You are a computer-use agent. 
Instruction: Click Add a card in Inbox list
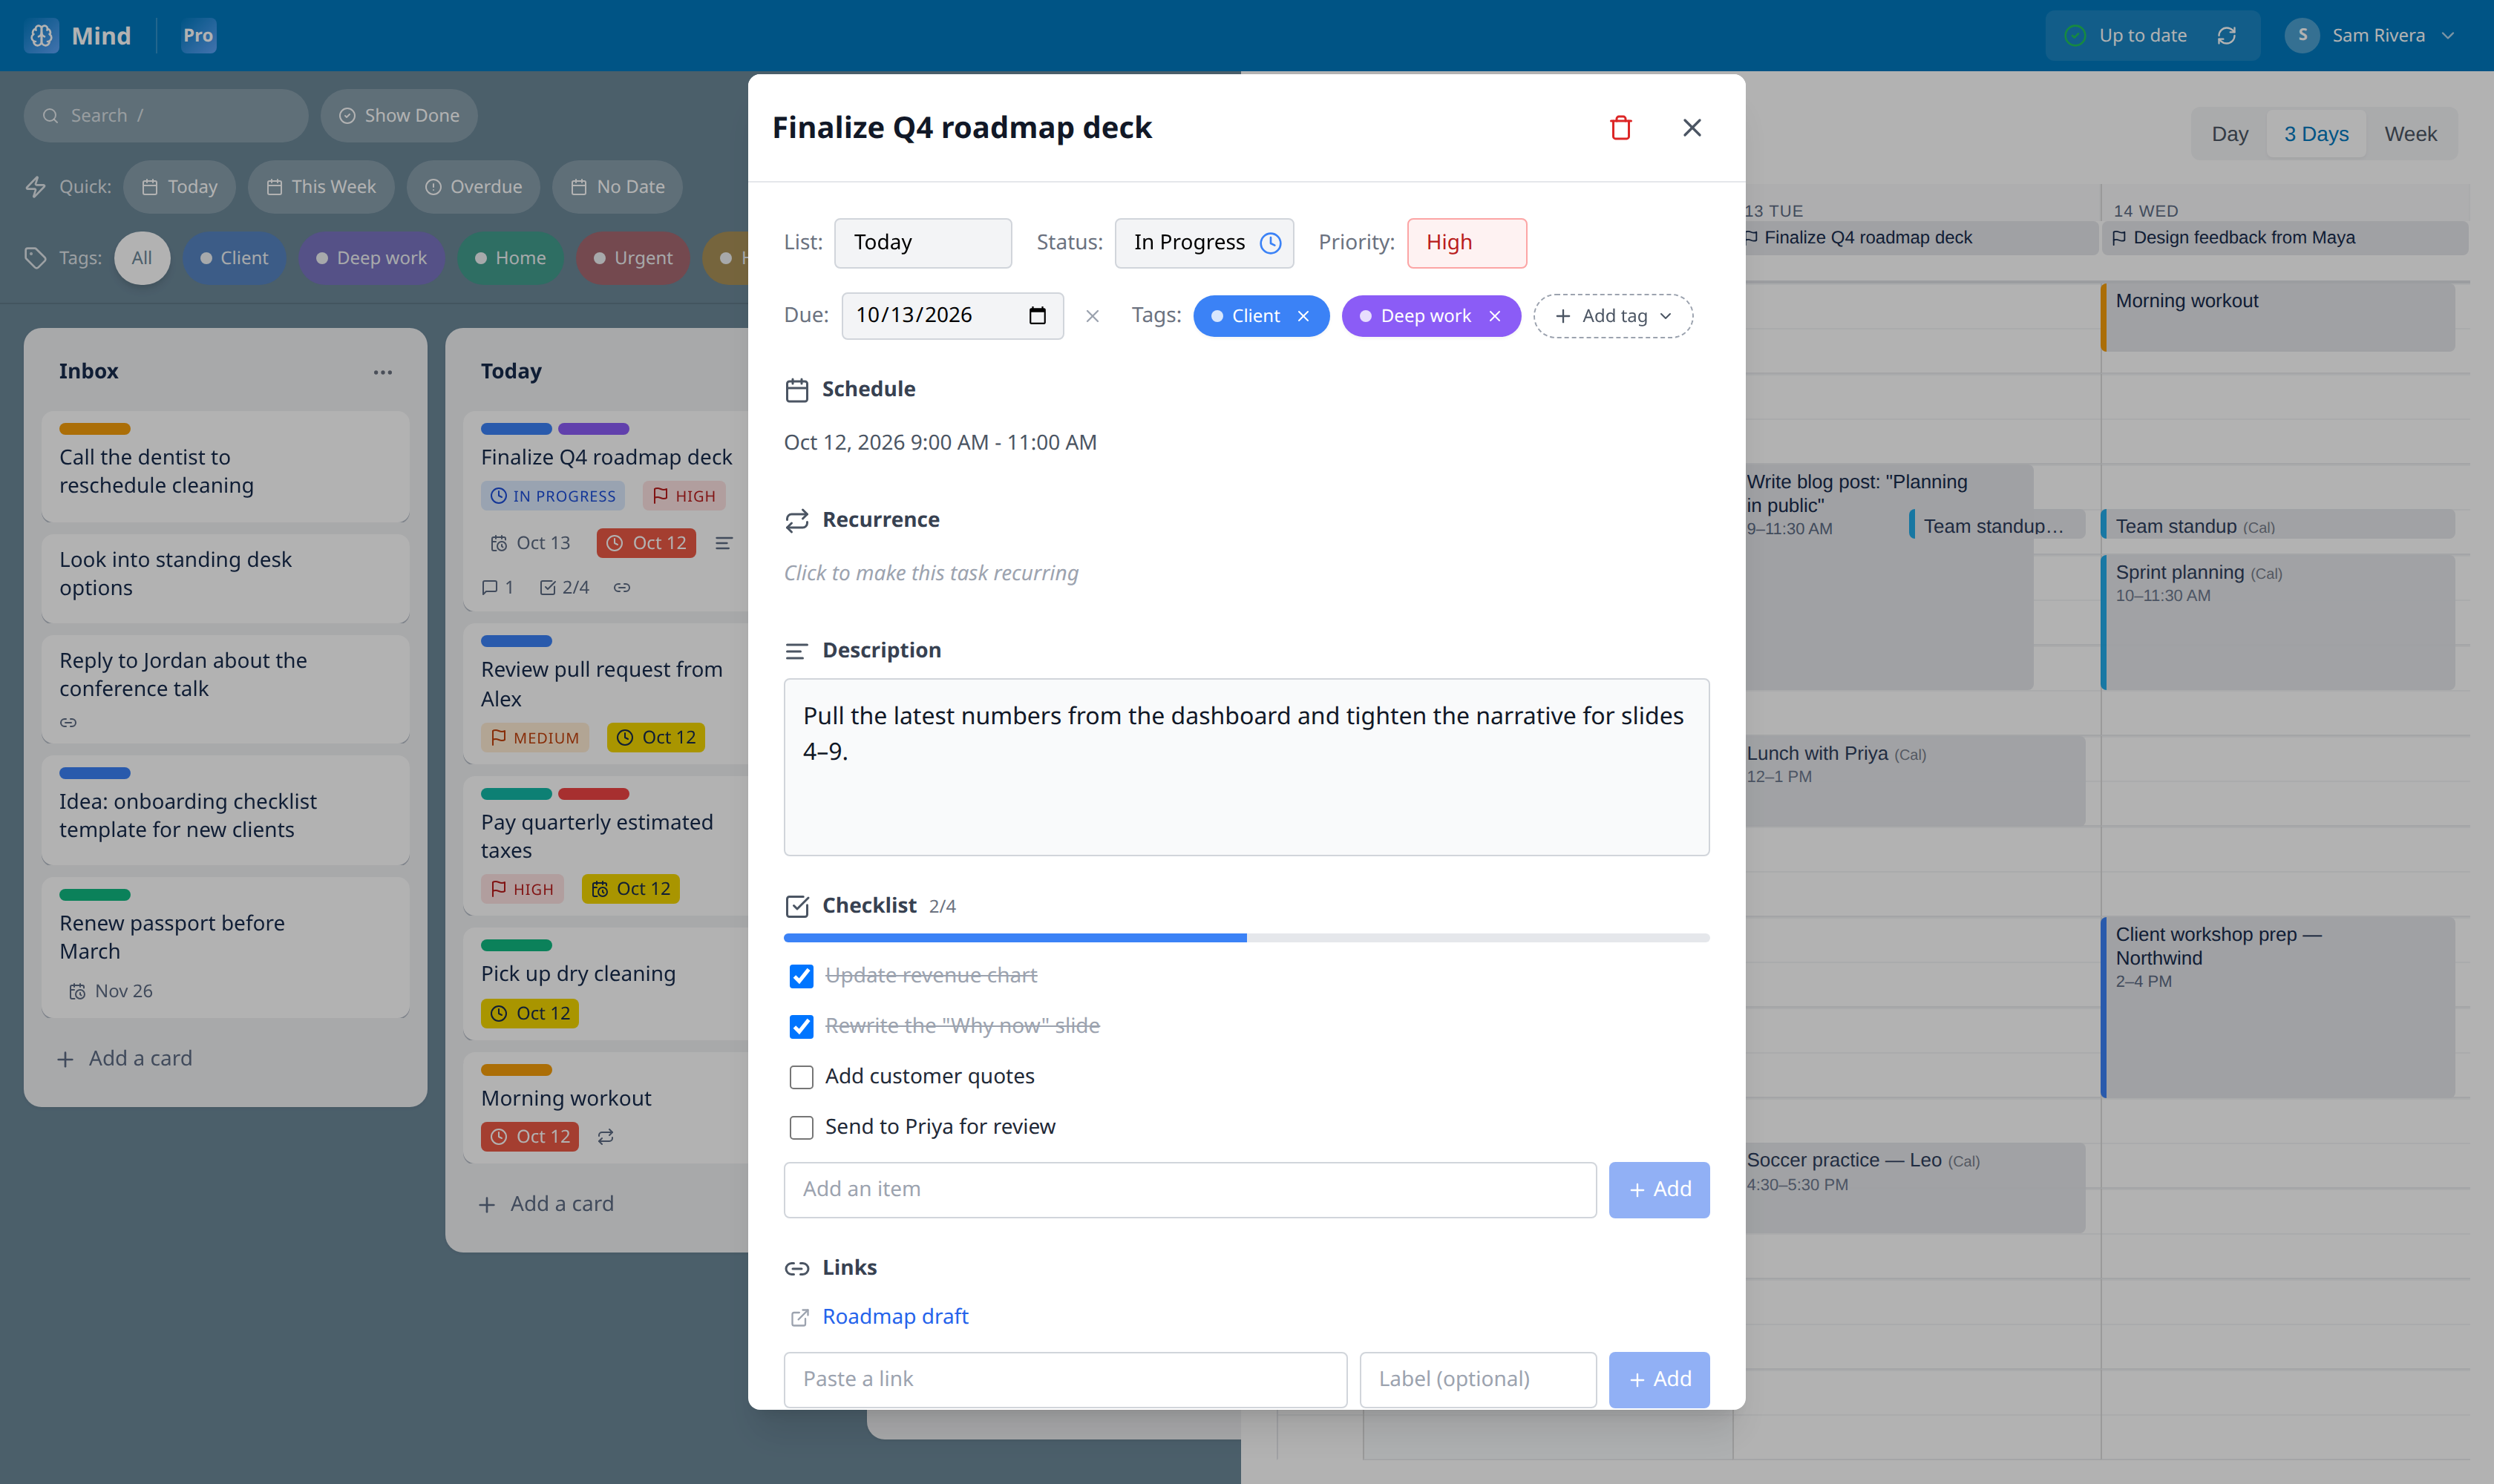click(125, 1059)
